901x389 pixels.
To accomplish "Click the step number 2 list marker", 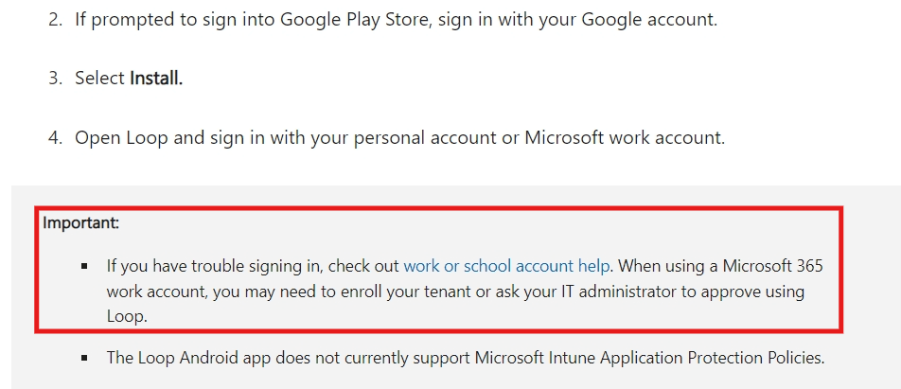I will click(x=55, y=20).
